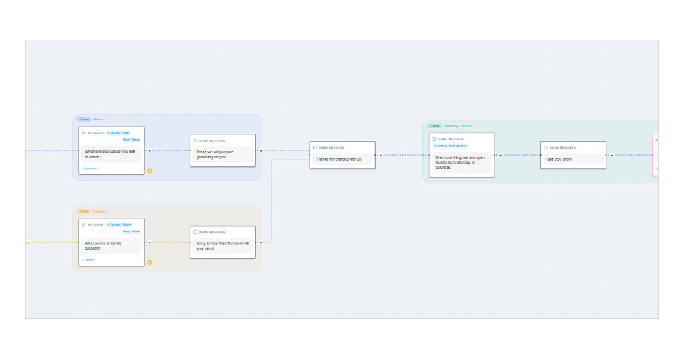This screenshot has height=359, width=684.
Task: Click the COLLECT header in the Order journey
Action: pyautogui.click(x=96, y=133)
